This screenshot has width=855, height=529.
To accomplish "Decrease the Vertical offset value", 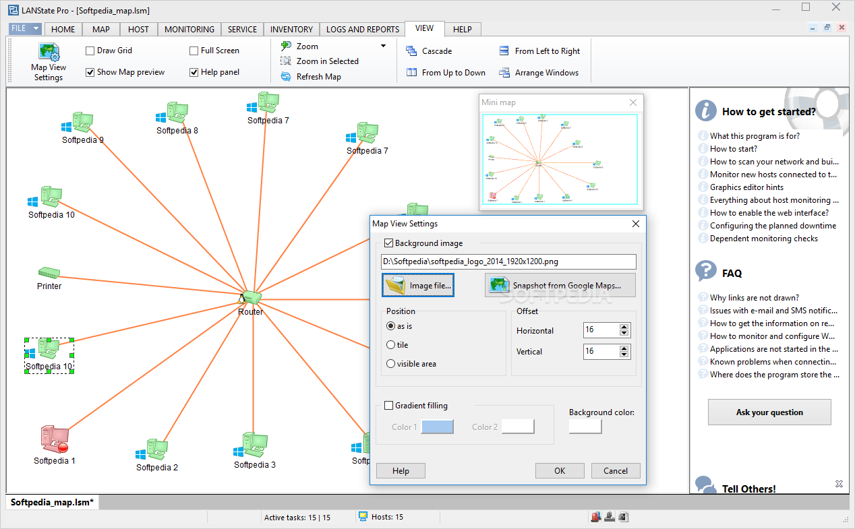I will click(624, 354).
